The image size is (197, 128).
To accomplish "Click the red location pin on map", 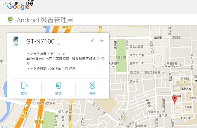I will (x=175, y=99).
